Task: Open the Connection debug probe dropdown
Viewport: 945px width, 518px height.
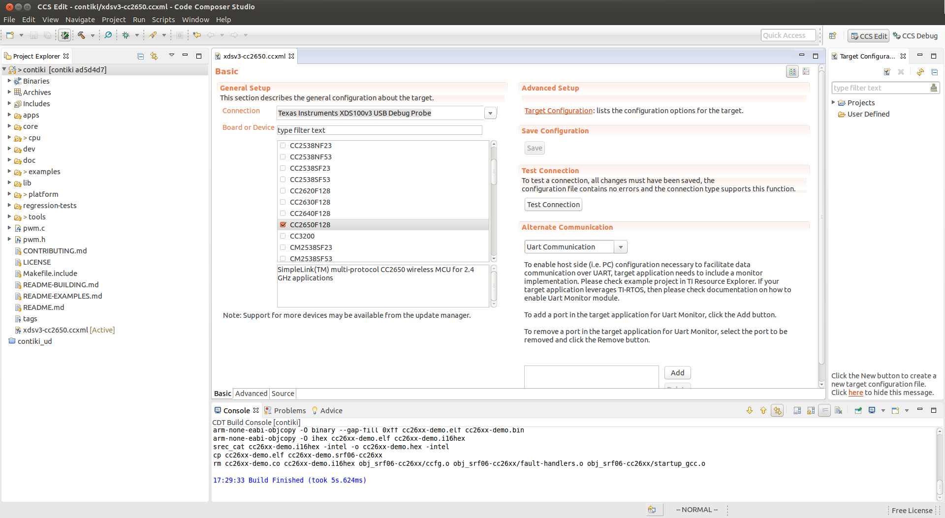Action: pos(490,113)
